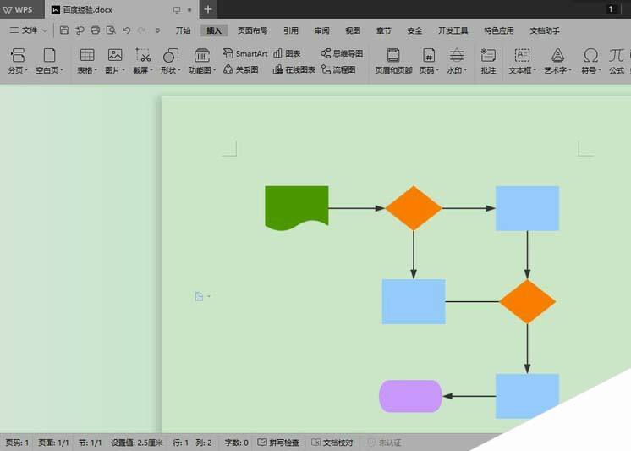The width and height of the screenshot is (631, 451).
Task: Go to the 引用 tab
Action: [291, 30]
